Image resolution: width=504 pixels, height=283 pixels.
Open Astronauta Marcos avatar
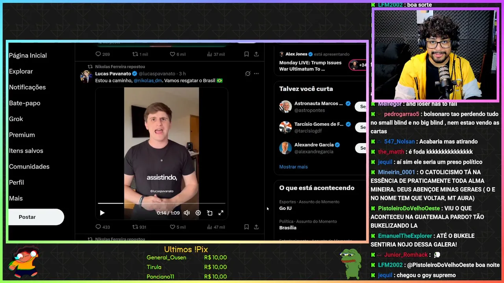[x=285, y=107]
